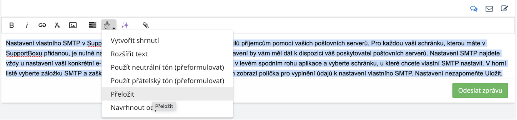Click the insert link icon
The height and width of the screenshot is (120, 517).
coord(42,25)
